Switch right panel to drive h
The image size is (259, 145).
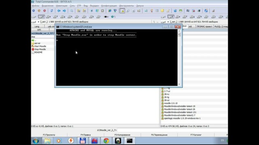pos(199,17)
